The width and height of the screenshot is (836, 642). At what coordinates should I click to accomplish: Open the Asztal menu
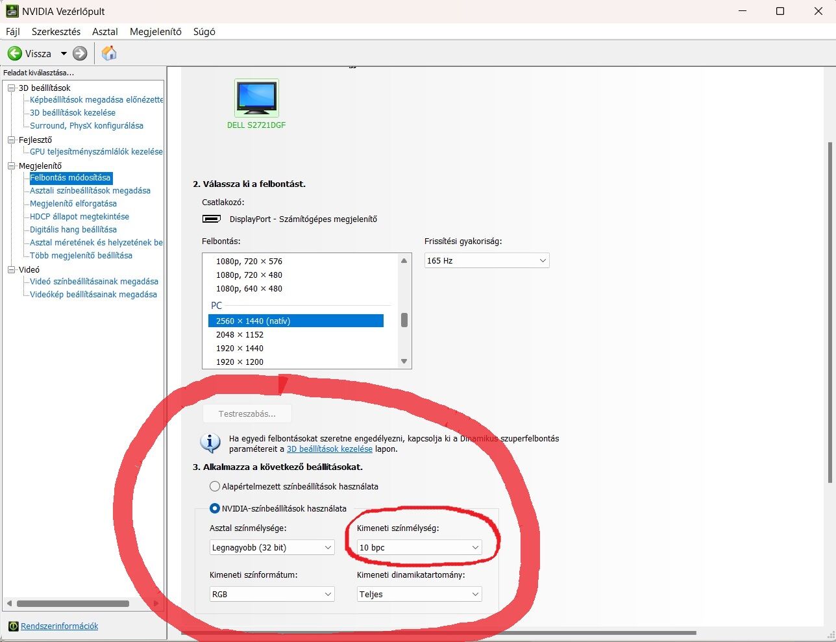tap(105, 31)
